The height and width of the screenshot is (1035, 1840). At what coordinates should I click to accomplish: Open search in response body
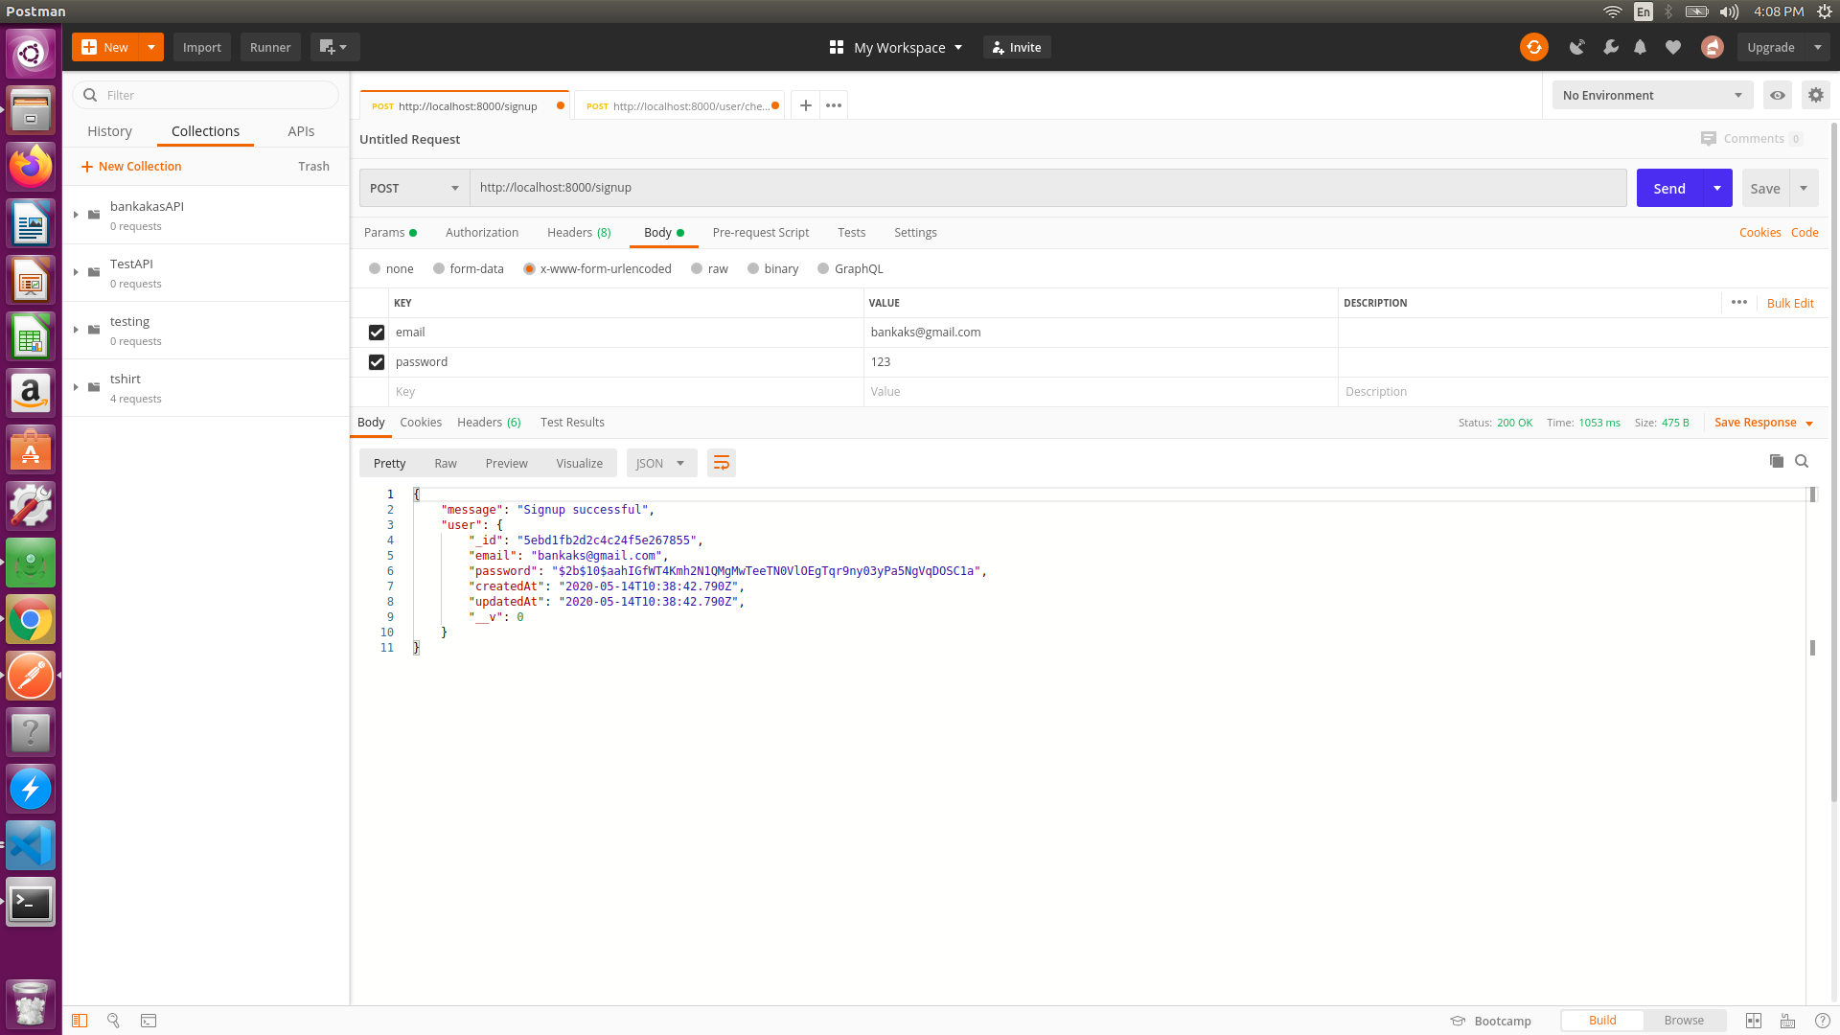pyautogui.click(x=1802, y=462)
